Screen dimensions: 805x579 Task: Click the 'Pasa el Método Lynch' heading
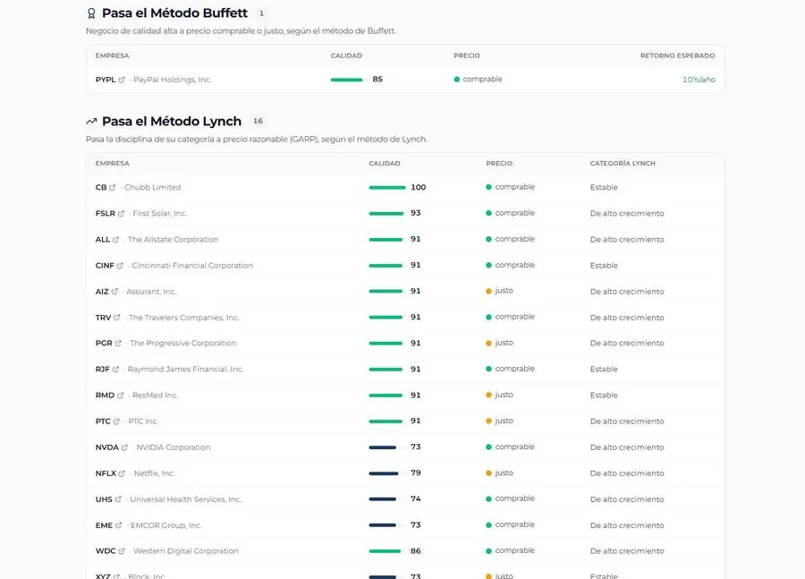(172, 121)
